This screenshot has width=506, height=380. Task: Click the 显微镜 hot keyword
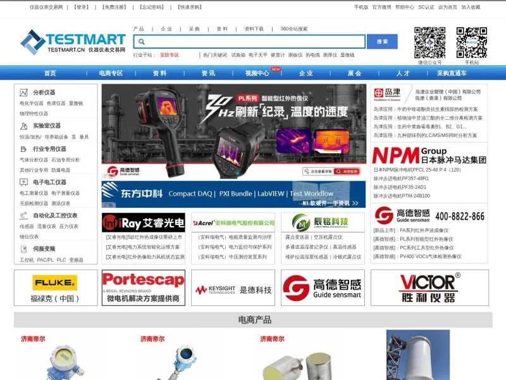click(x=347, y=55)
